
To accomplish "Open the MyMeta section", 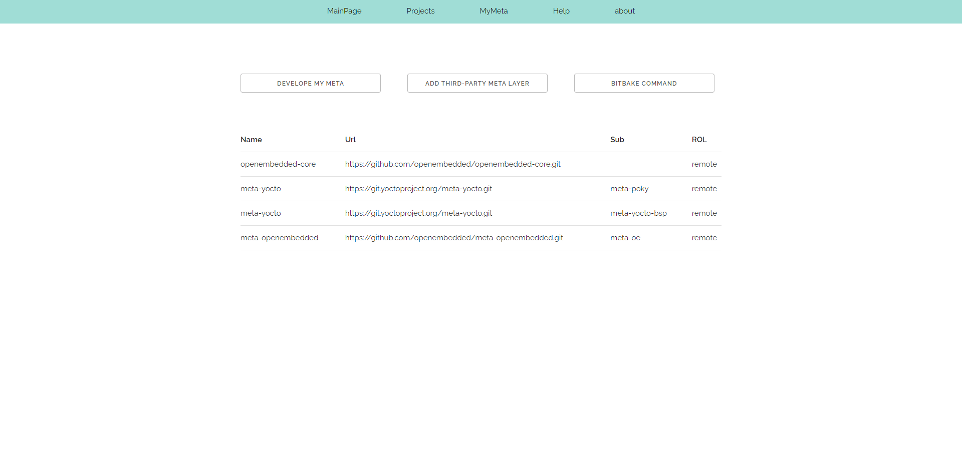I will coord(494,11).
